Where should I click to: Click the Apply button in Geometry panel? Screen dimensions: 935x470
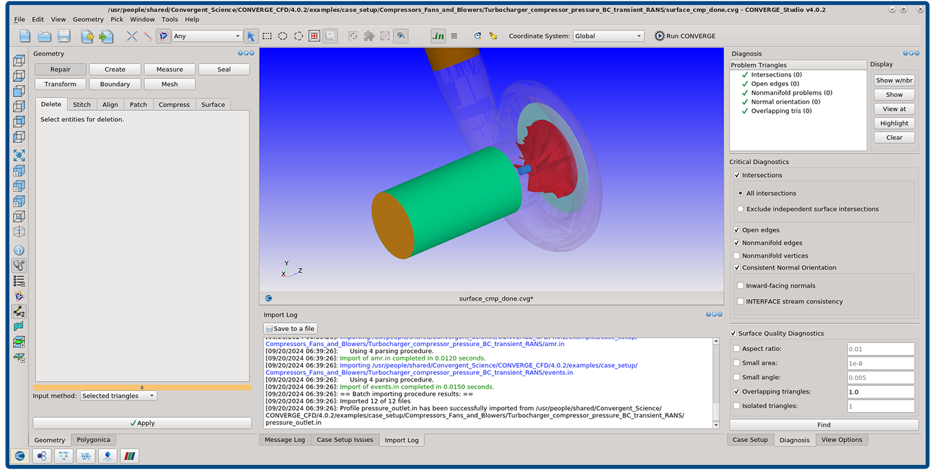(x=143, y=423)
